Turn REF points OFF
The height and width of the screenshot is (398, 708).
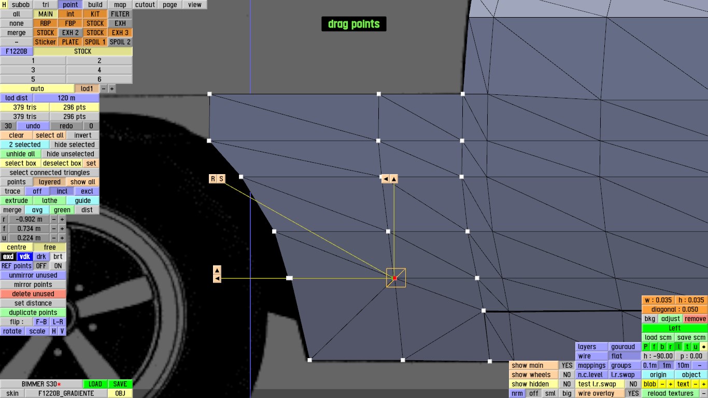(41, 266)
